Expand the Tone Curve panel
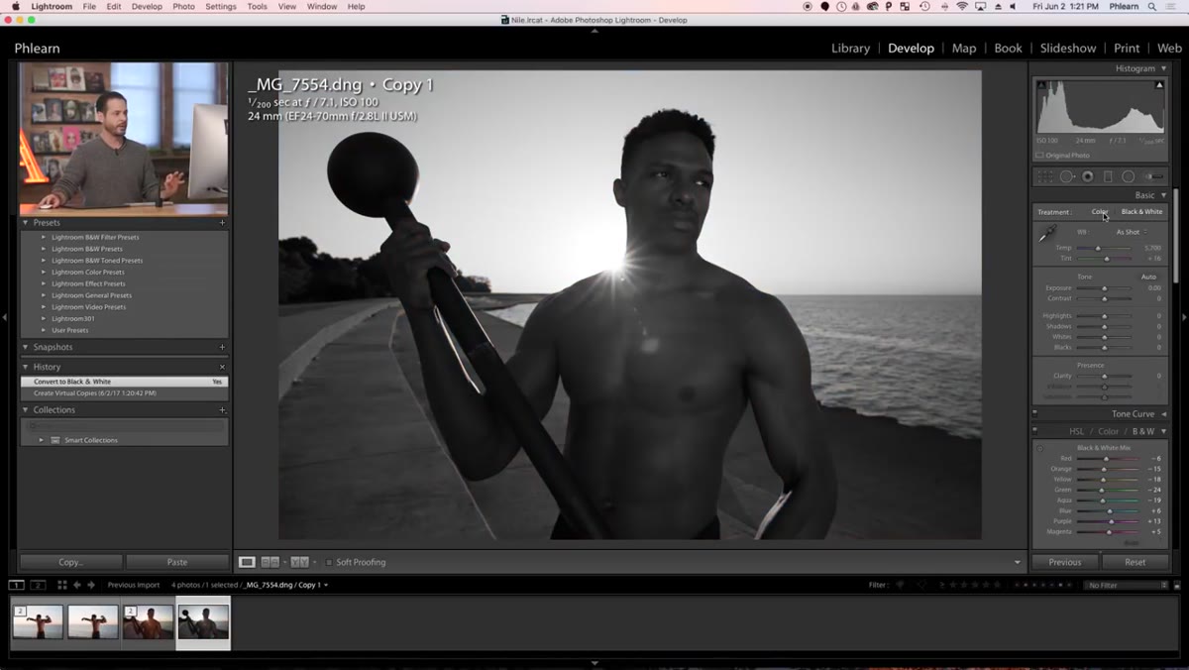Image resolution: width=1189 pixels, height=670 pixels. click(x=1163, y=413)
